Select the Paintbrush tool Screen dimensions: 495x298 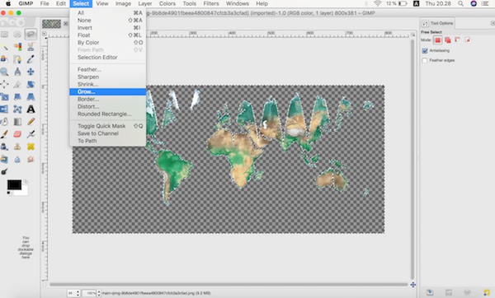coord(4,134)
